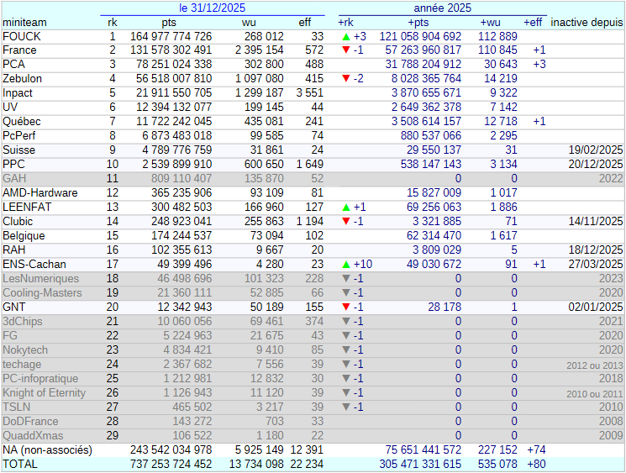The image size is (626, 473).
Task: Click the red down arrow in GNT row
Action: pos(345,307)
